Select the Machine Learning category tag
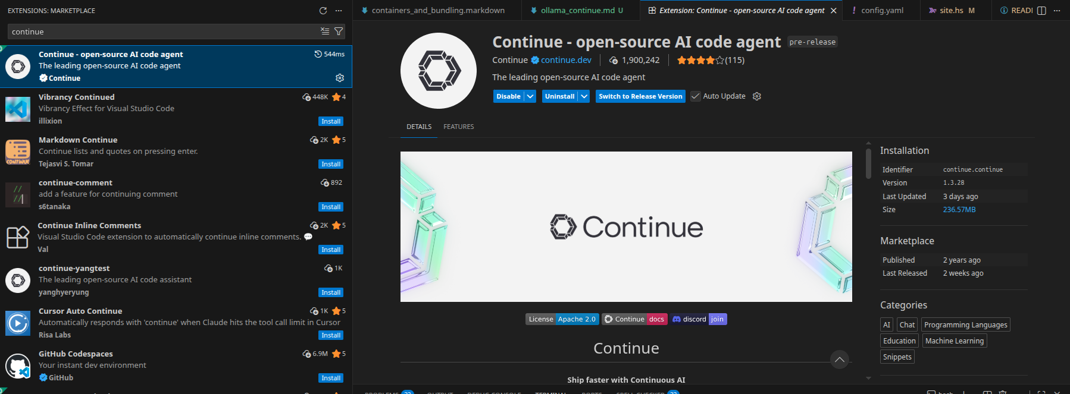The image size is (1070, 394). pos(955,341)
